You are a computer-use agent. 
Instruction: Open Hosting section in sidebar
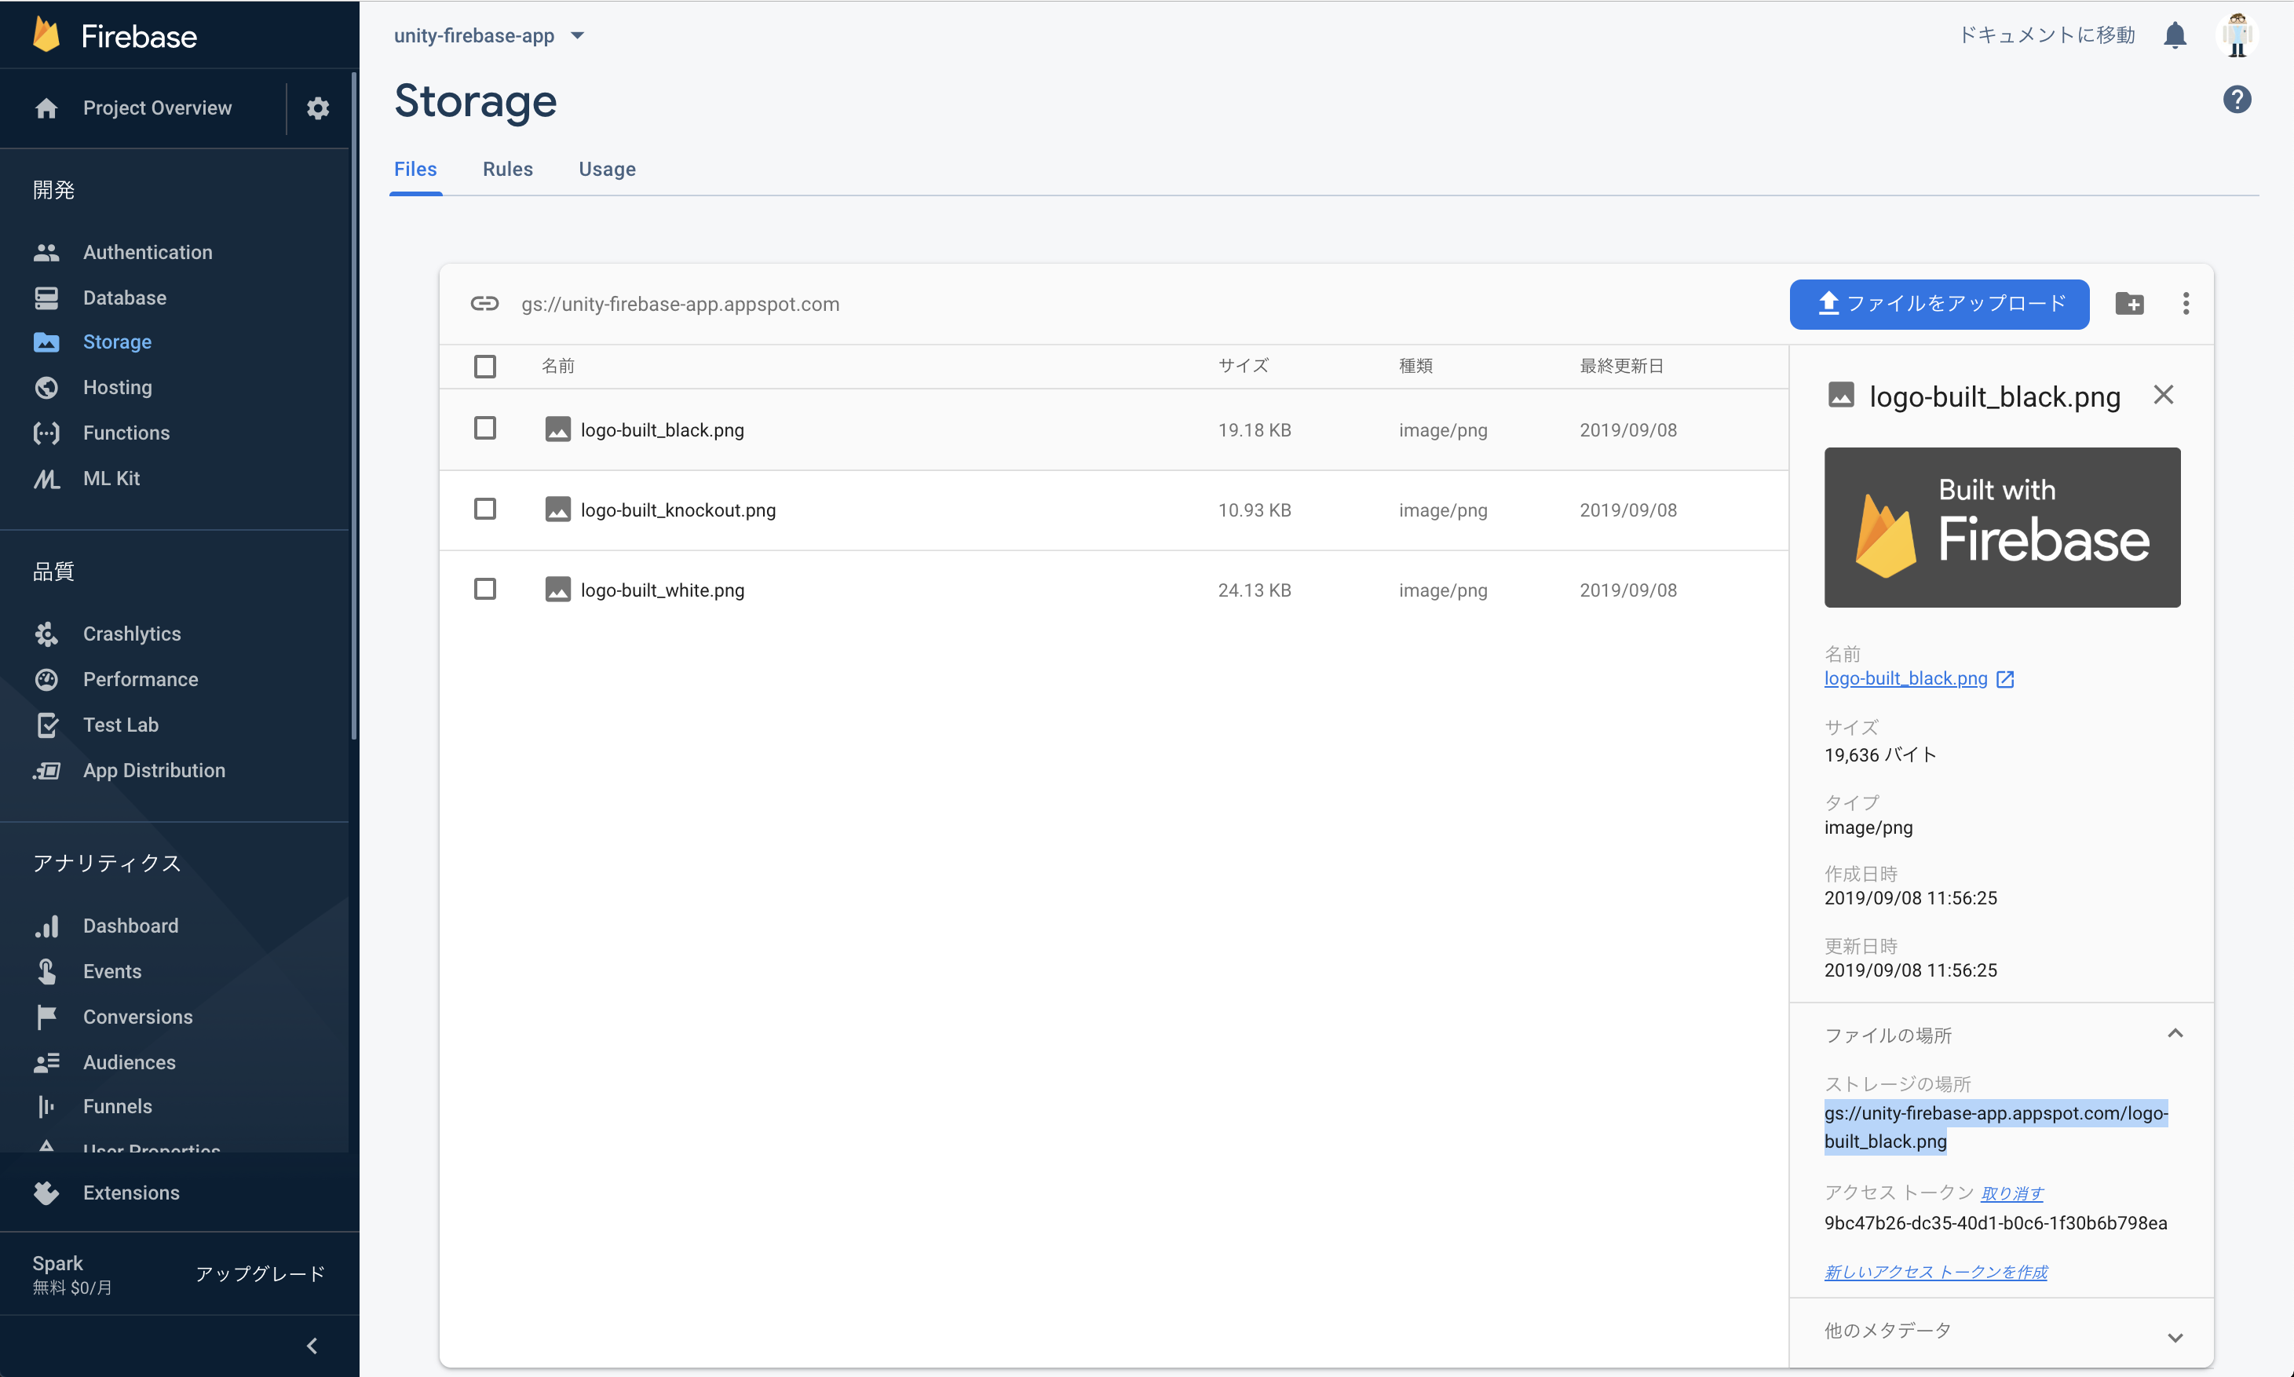coord(118,387)
